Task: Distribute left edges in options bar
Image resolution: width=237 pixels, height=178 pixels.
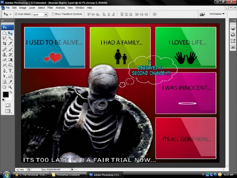Action: point(137,14)
